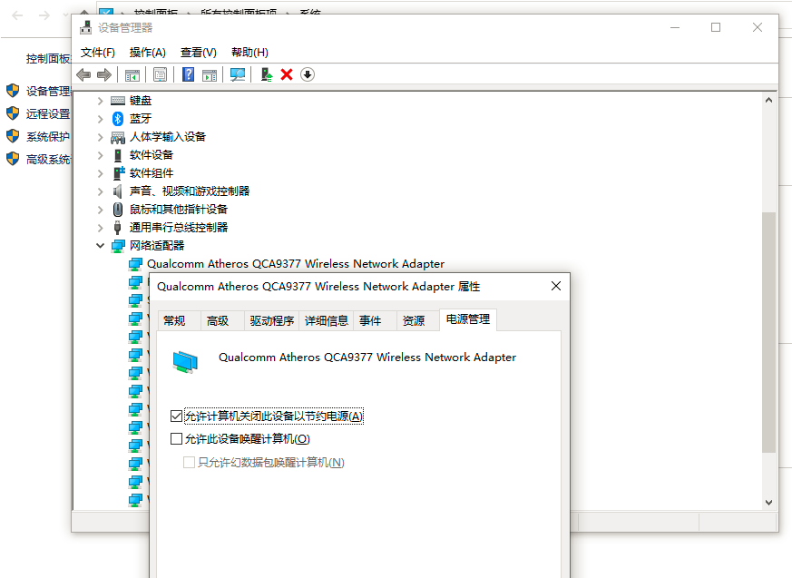Open the 文件(F) menu
792x578 pixels.
pos(98,53)
